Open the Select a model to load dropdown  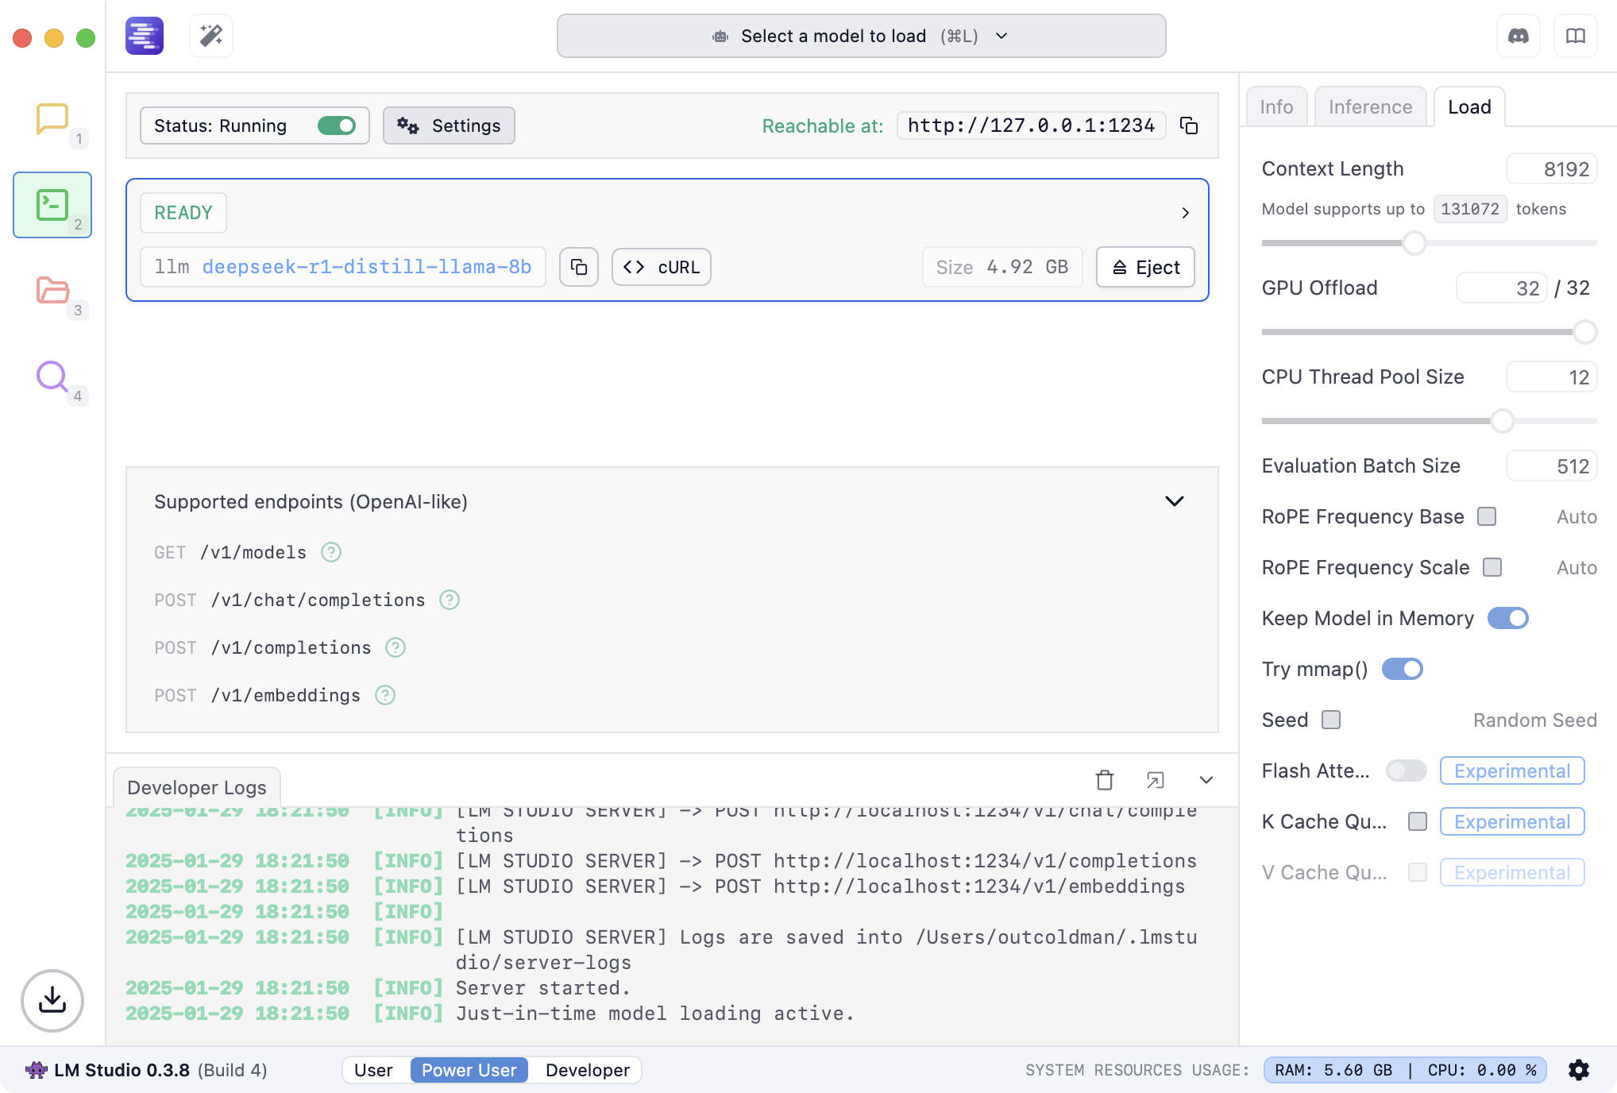point(861,36)
